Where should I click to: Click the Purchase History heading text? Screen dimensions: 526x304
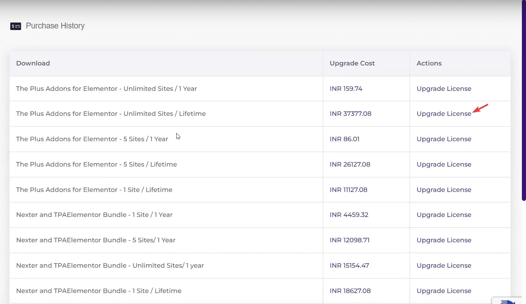coord(55,26)
